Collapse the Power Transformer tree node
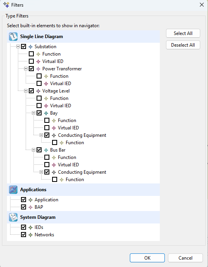The height and width of the screenshot is (267, 208). [x=26, y=69]
